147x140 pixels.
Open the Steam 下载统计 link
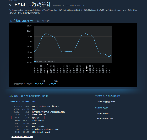coord(103,114)
